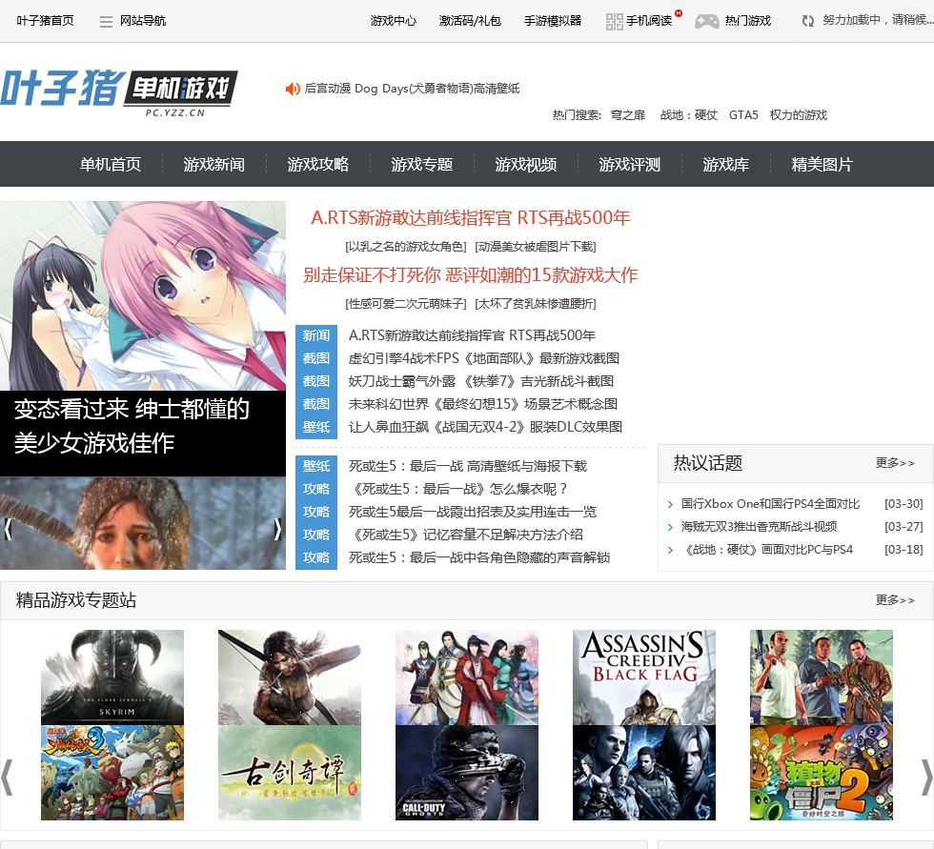Click hot search term 权力的游戏
This screenshot has width=934, height=849.
pos(799,115)
